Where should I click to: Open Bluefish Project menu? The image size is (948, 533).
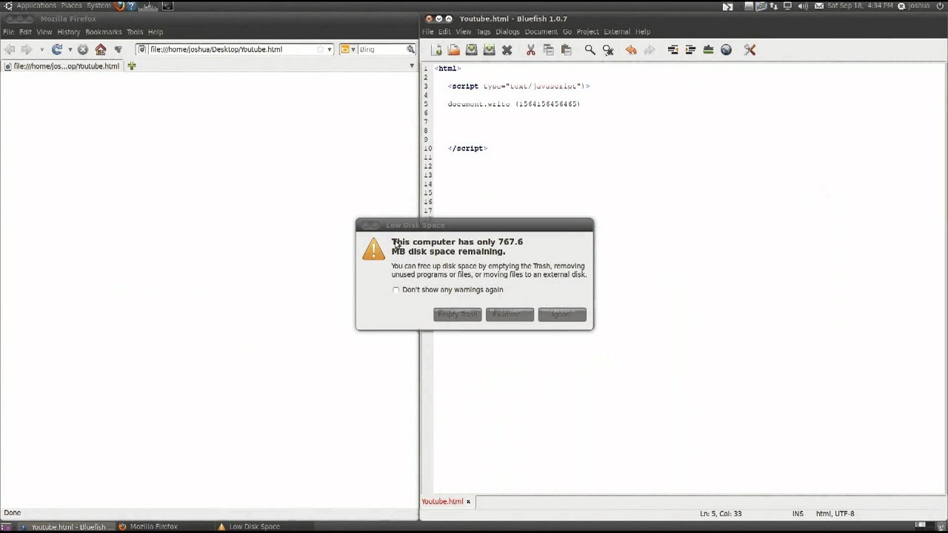click(587, 32)
